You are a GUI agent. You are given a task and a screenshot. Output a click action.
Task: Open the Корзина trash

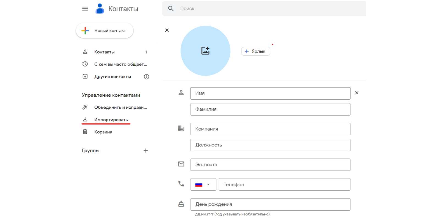[103, 132]
